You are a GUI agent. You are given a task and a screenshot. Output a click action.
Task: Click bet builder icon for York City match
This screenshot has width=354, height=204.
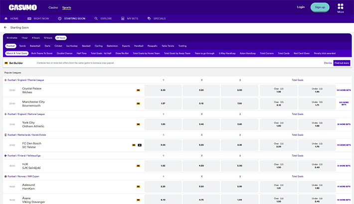coord(138,124)
